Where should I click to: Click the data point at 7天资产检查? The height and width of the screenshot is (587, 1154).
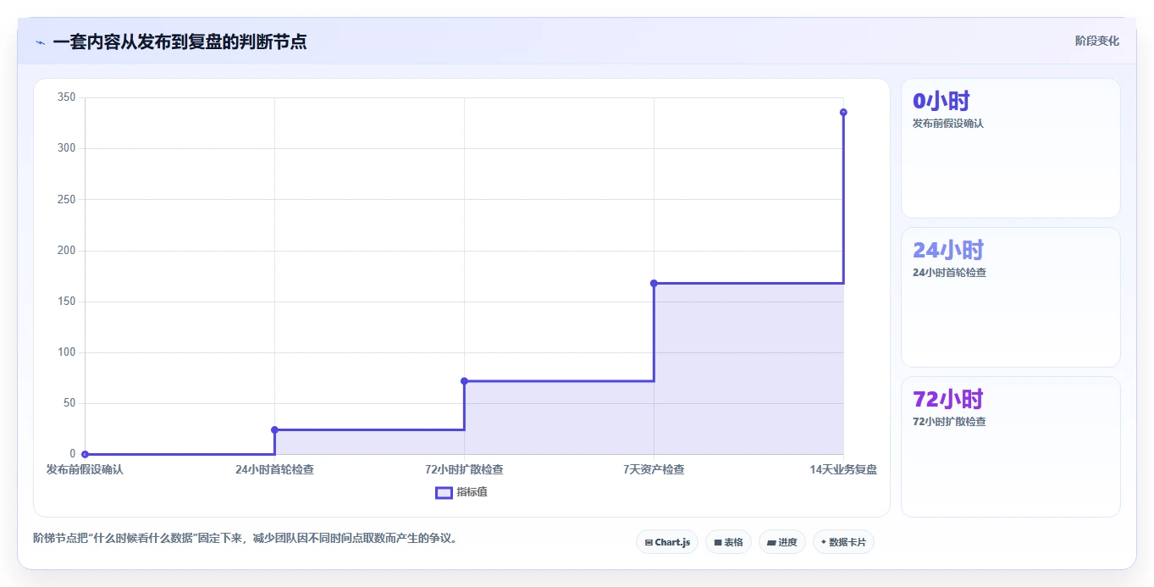(x=654, y=283)
